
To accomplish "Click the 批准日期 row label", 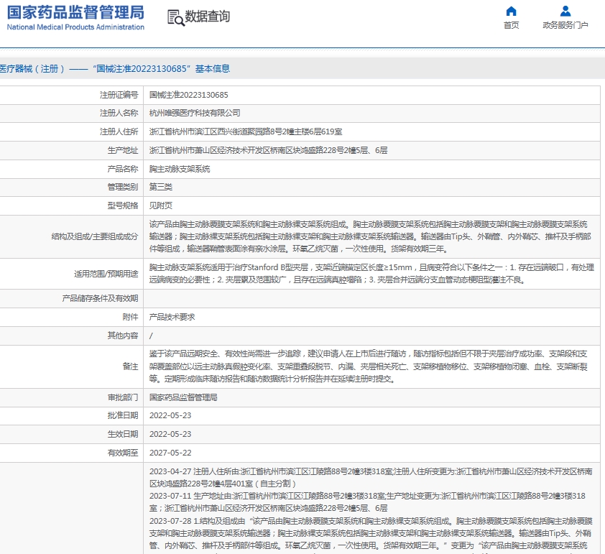I will 123,415.
